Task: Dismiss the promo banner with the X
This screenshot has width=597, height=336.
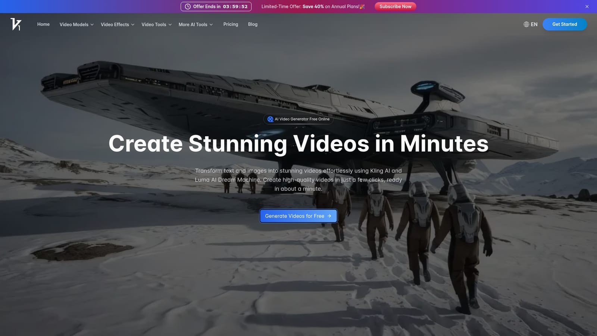Action: click(587, 6)
